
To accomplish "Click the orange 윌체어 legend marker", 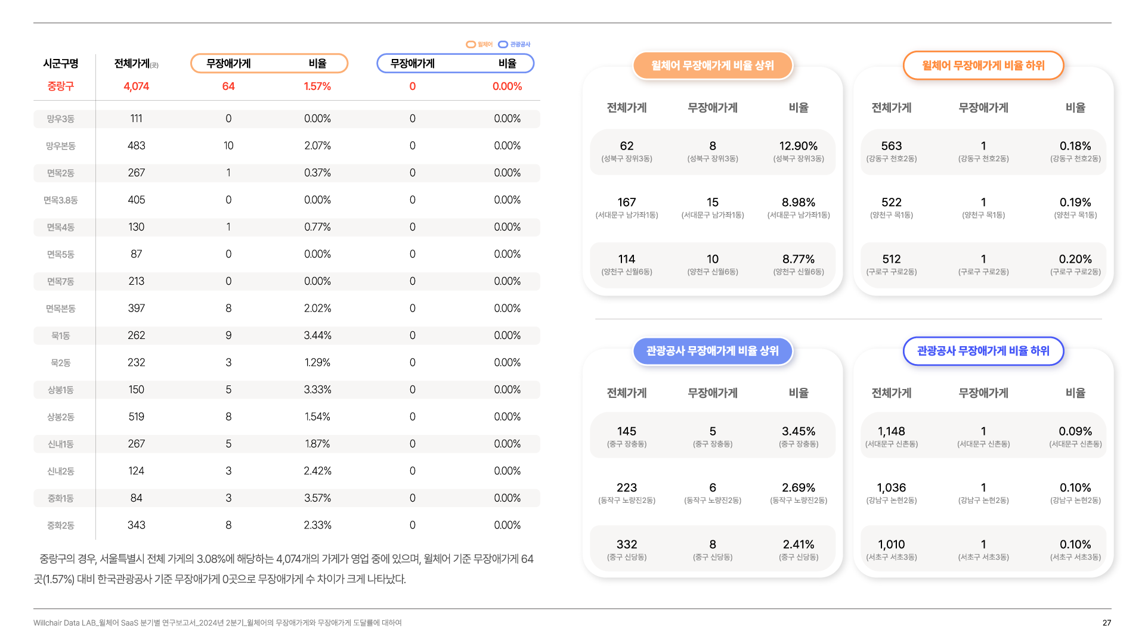I will [x=471, y=45].
